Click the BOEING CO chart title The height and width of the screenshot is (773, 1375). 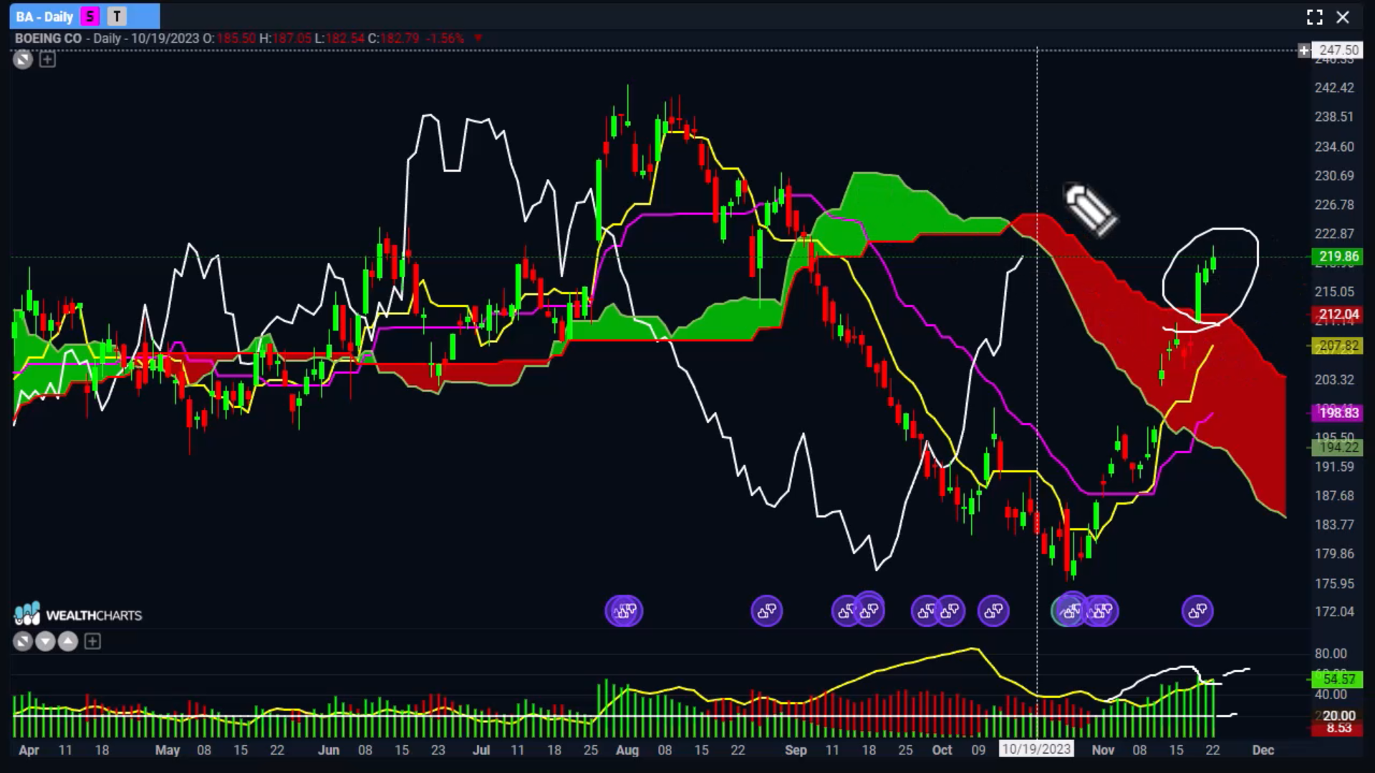(x=48, y=38)
